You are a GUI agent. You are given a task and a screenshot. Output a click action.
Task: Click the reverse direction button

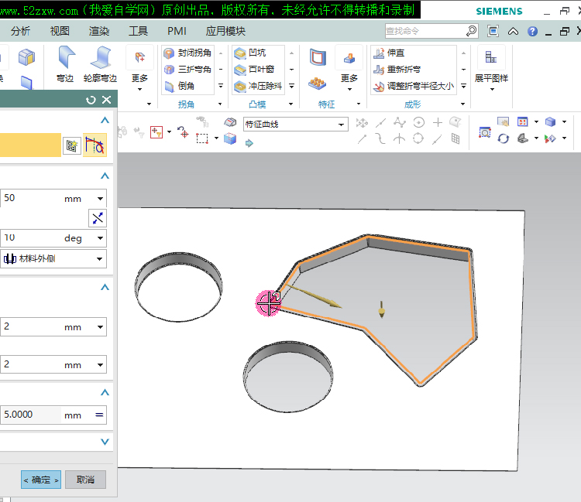click(x=98, y=218)
